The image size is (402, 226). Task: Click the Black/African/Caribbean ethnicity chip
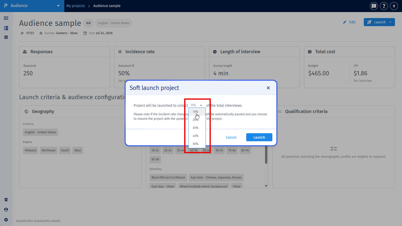point(168,178)
